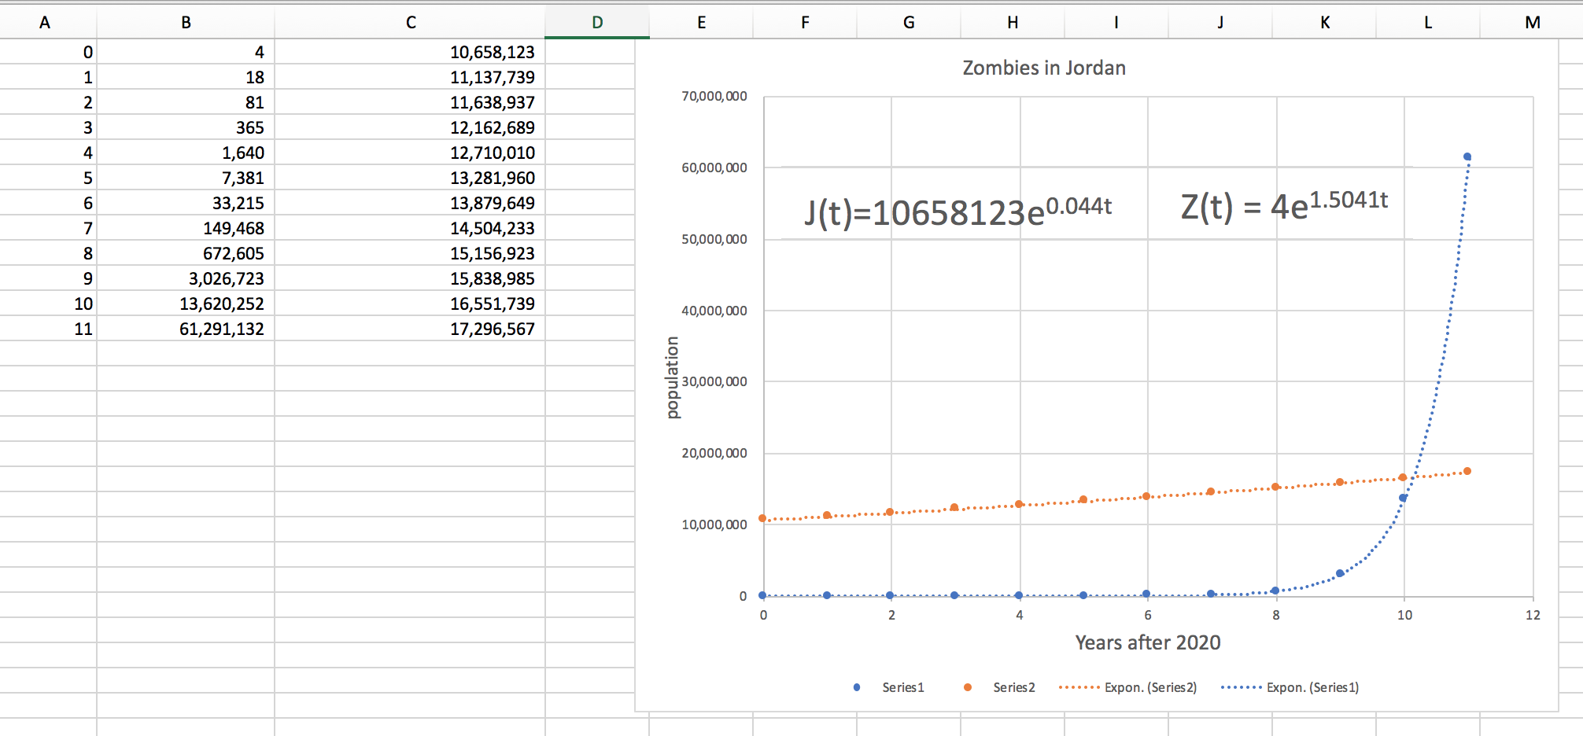The width and height of the screenshot is (1583, 736).
Task: Select the horizontal axis label 12
Action: click(x=1533, y=615)
